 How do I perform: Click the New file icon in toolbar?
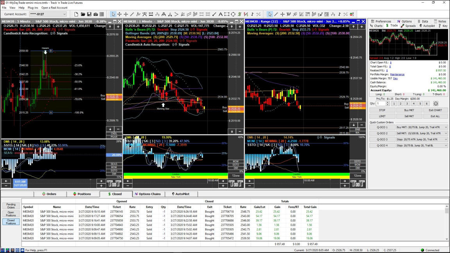(77, 14)
